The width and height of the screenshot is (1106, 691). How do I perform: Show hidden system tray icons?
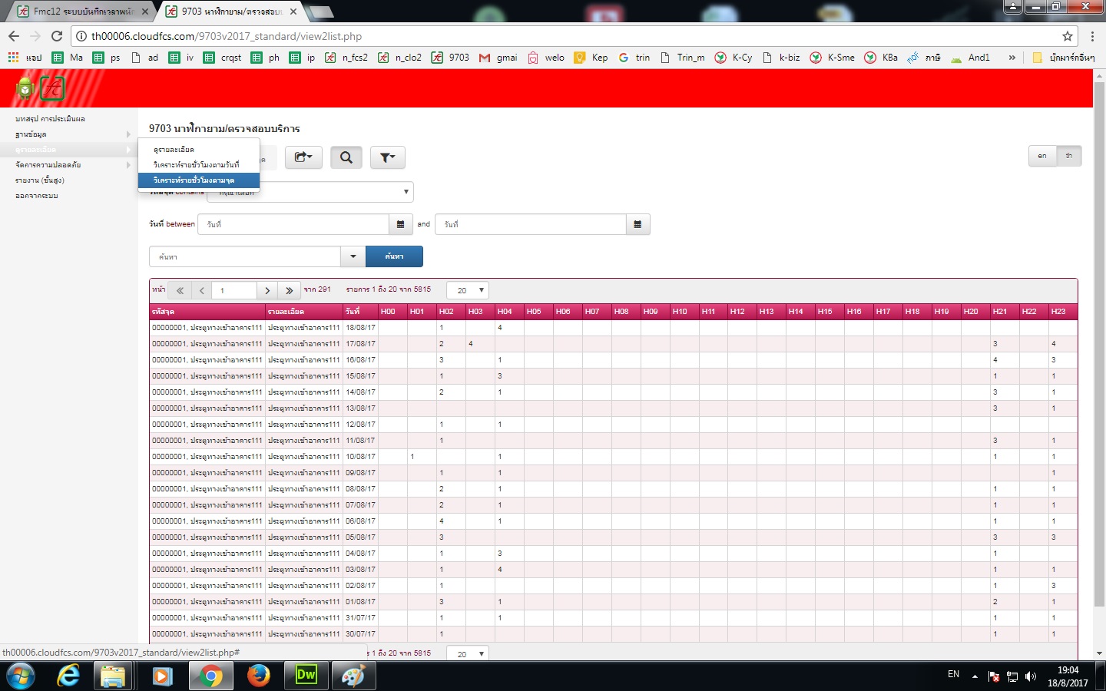point(975,676)
